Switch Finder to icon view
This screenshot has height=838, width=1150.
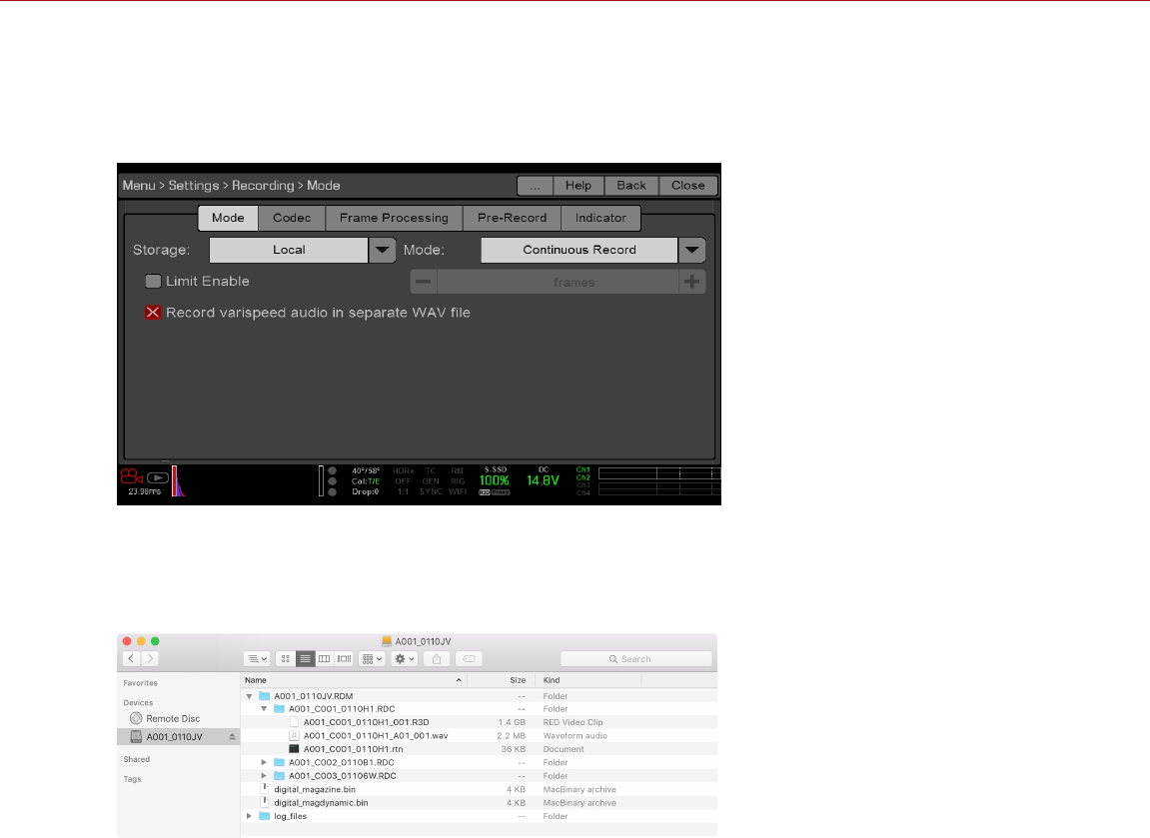click(286, 659)
